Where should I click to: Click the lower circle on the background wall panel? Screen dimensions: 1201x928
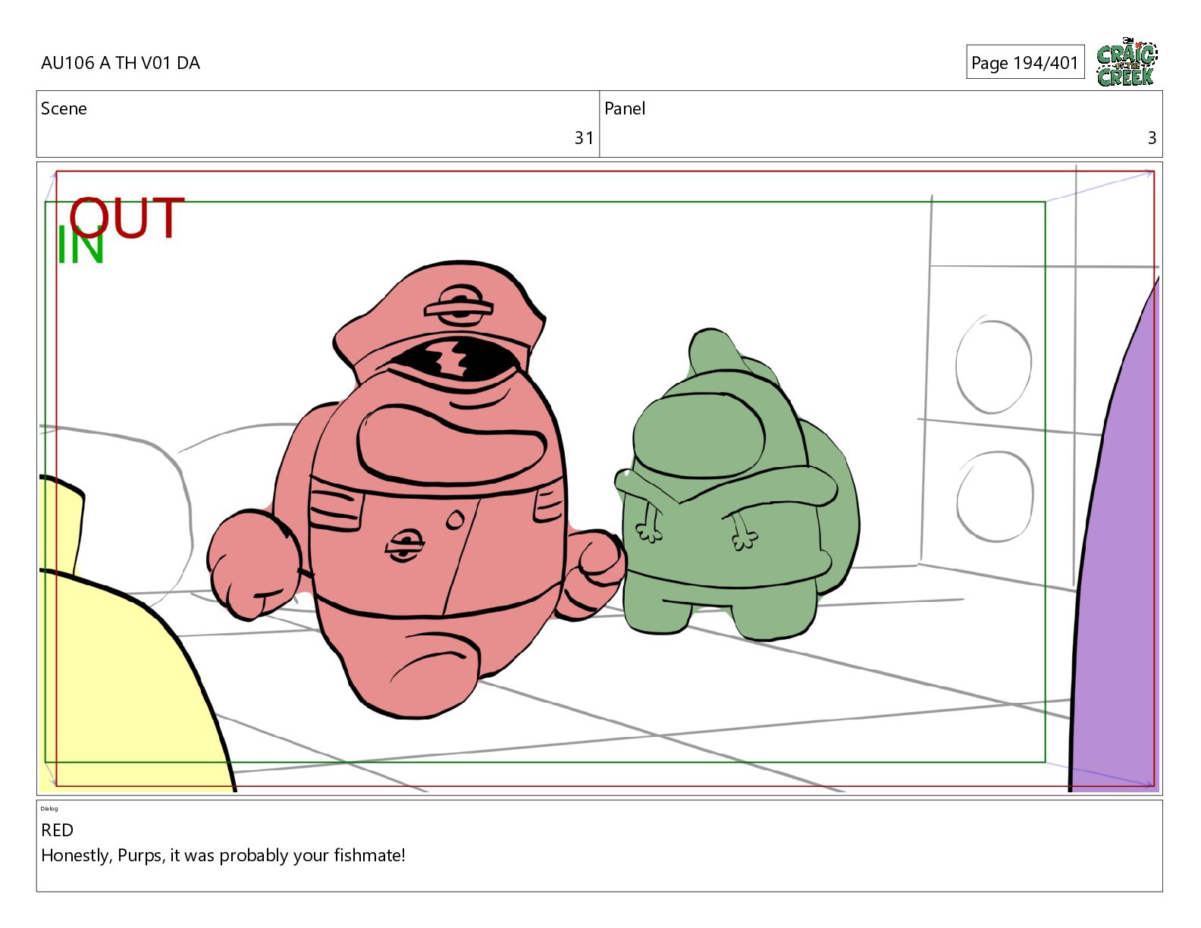[x=995, y=497]
